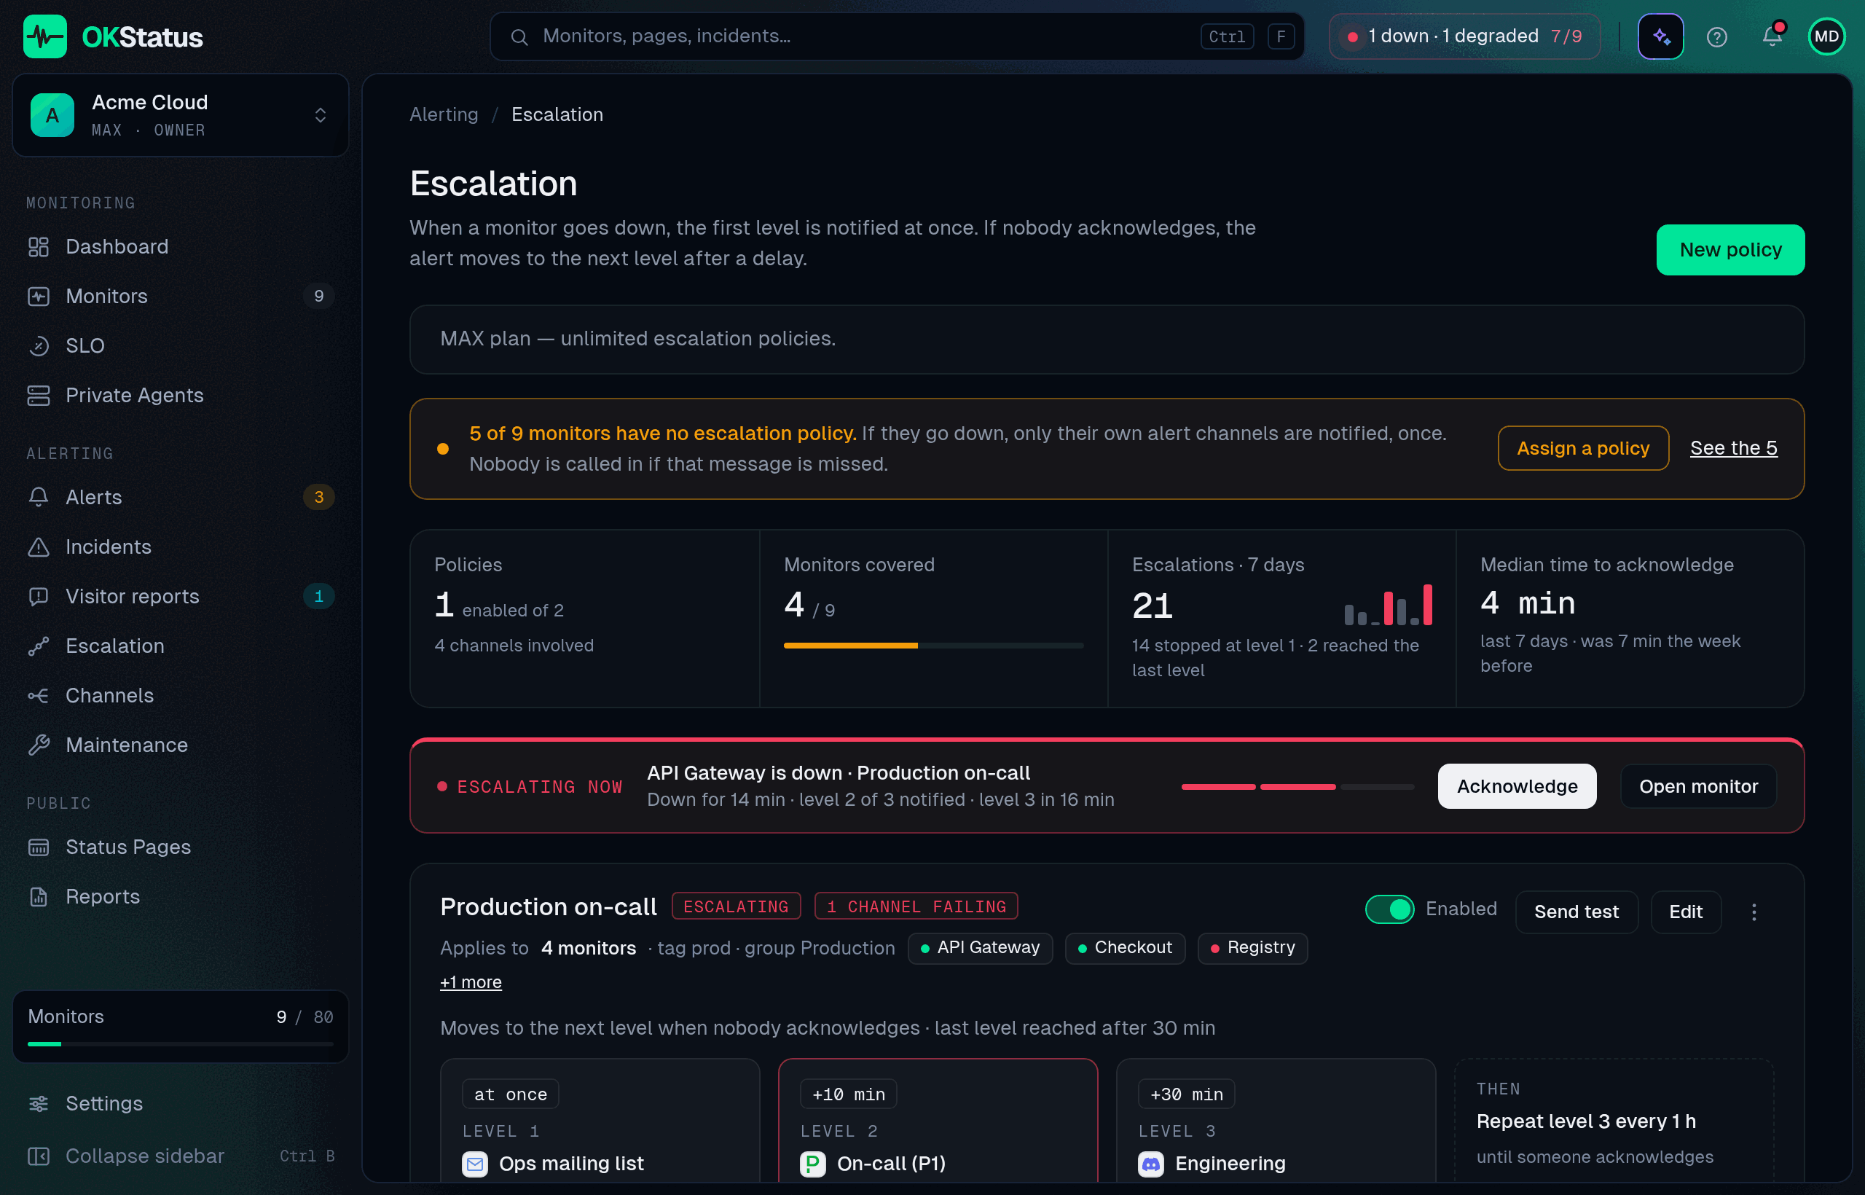Click the 1 down · 1 degraded status pill
The image size is (1865, 1195).
point(1464,36)
